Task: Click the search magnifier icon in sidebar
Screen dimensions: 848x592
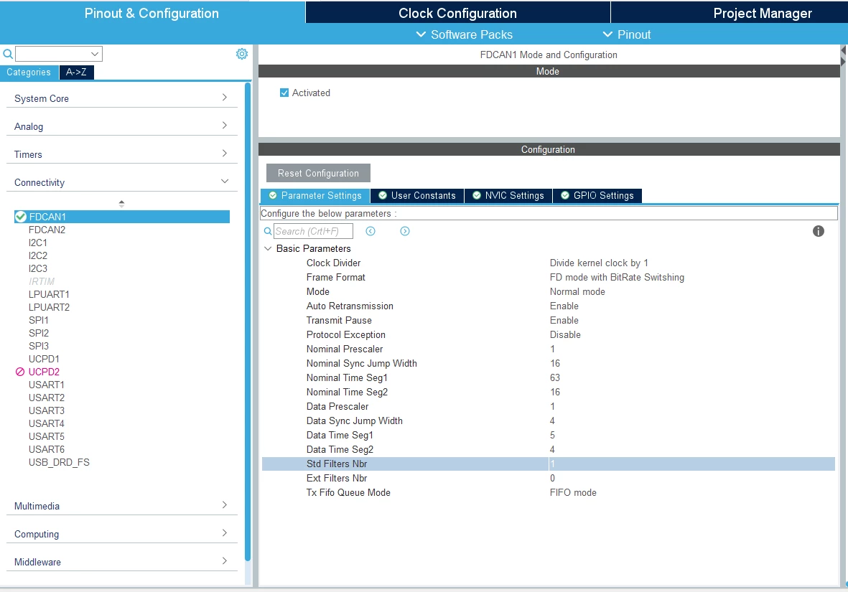Action: (8, 54)
